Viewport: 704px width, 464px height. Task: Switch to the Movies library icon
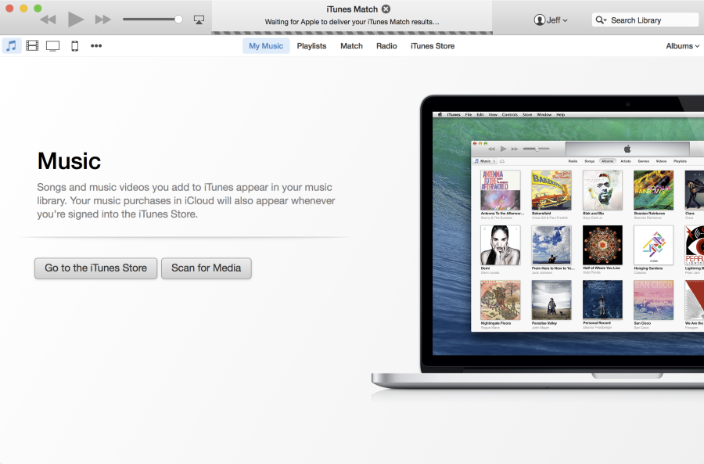click(x=32, y=46)
